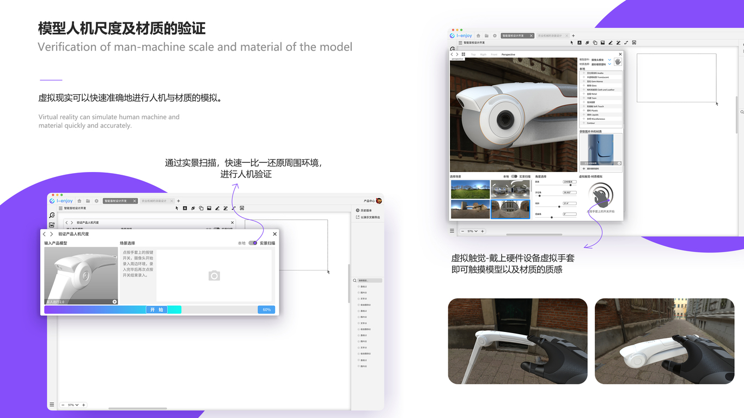The image size is (744, 418).
Task: Click the 距离 value input field
Action: click(570, 182)
